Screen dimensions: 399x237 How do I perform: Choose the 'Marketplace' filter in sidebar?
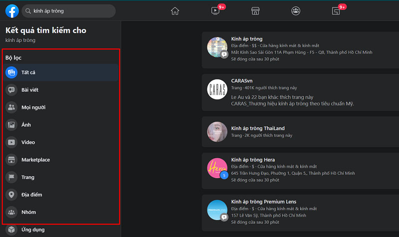[35, 160]
